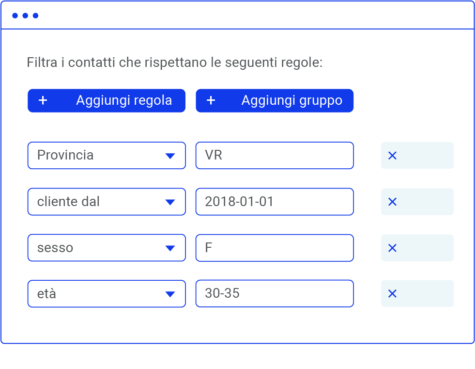Expand the cliente dal dropdown
Viewport: 475px width, 369px height.
click(x=170, y=201)
